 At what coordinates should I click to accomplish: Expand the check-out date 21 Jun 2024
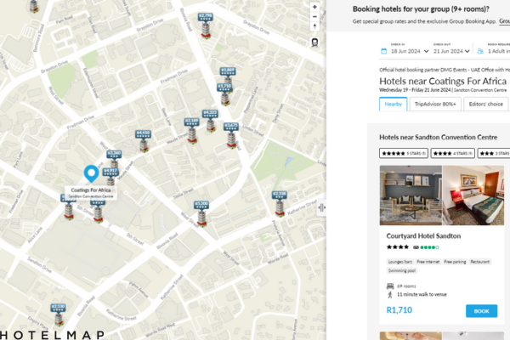450,52
